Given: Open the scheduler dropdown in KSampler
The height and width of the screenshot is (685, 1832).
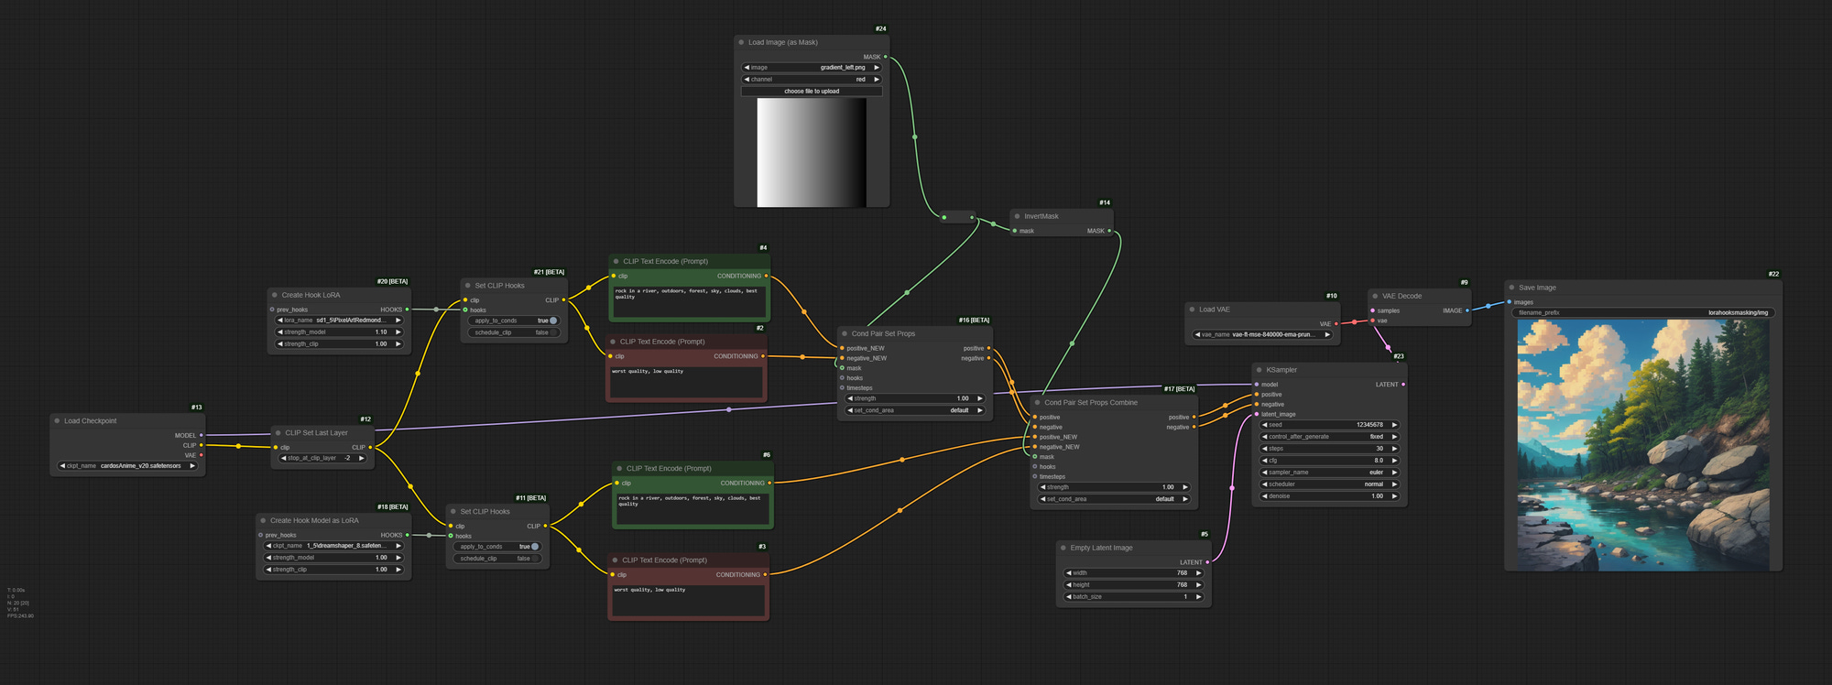Looking at the screenshot, I should point(1329,484).
